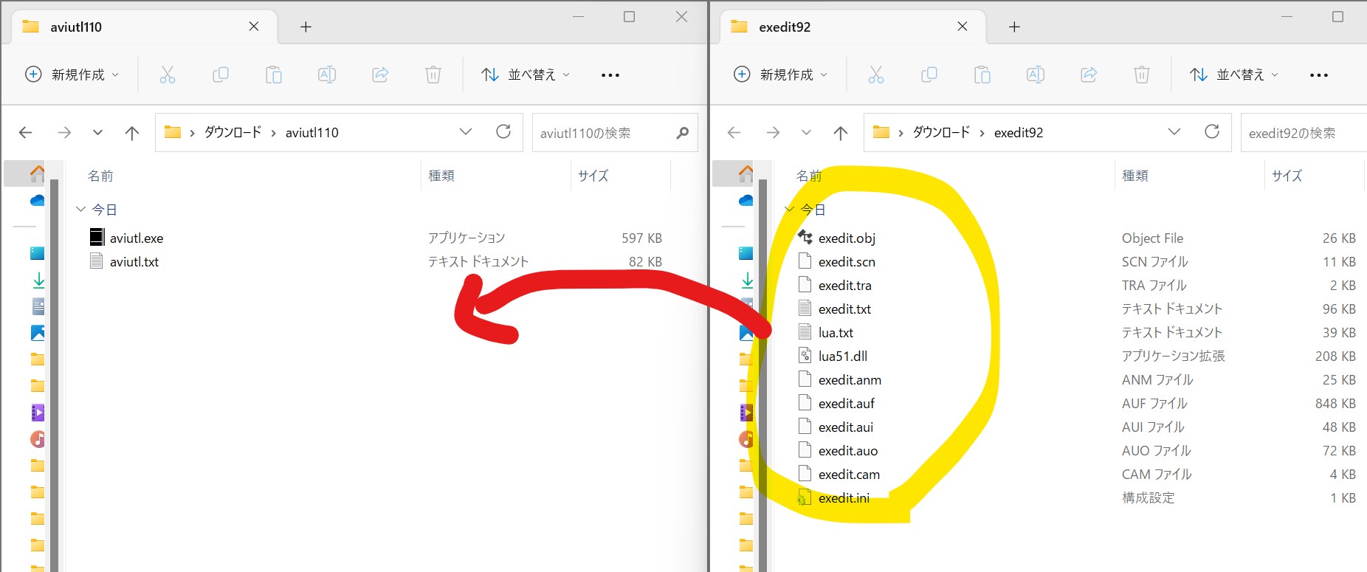This screenshot has height=572, width=1367.
Task: Select aviutl.exe file
Action: [x=137, y=238]
